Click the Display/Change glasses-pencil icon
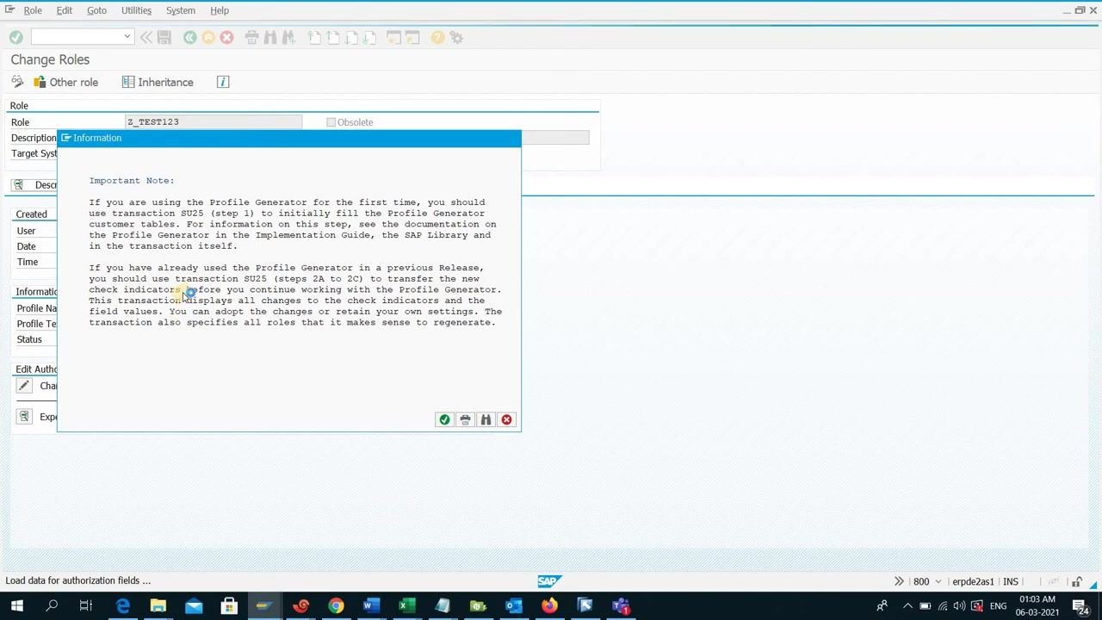 point(17,82)
